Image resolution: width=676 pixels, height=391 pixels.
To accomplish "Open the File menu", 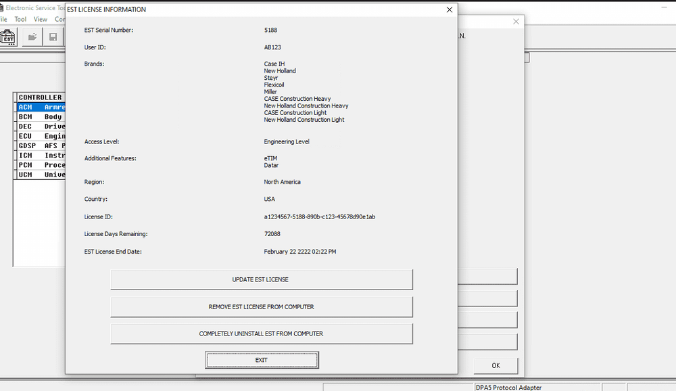I will (x=4, y=19).
